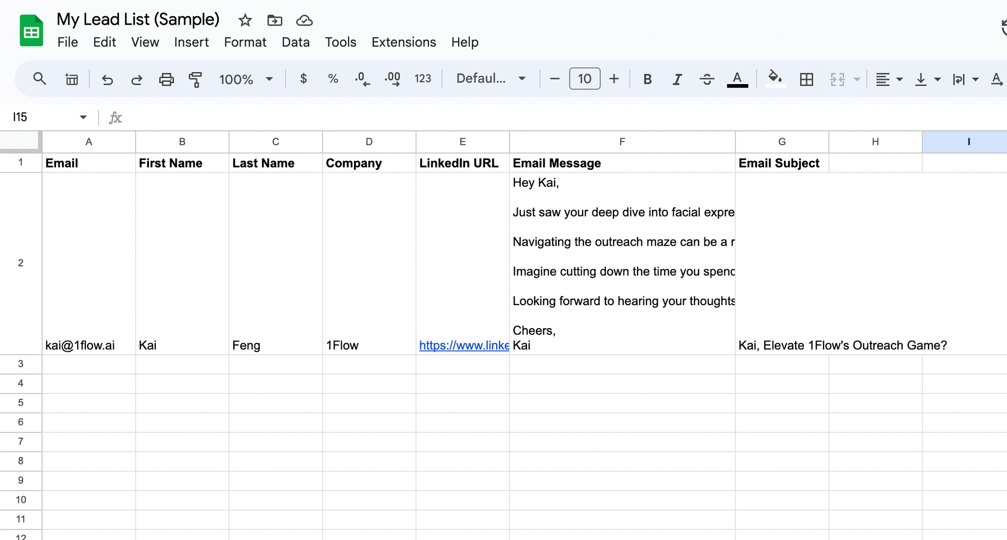Check the cloud save status icon
This screenshot has height=540, width=1007.
[x=304, y=20]
